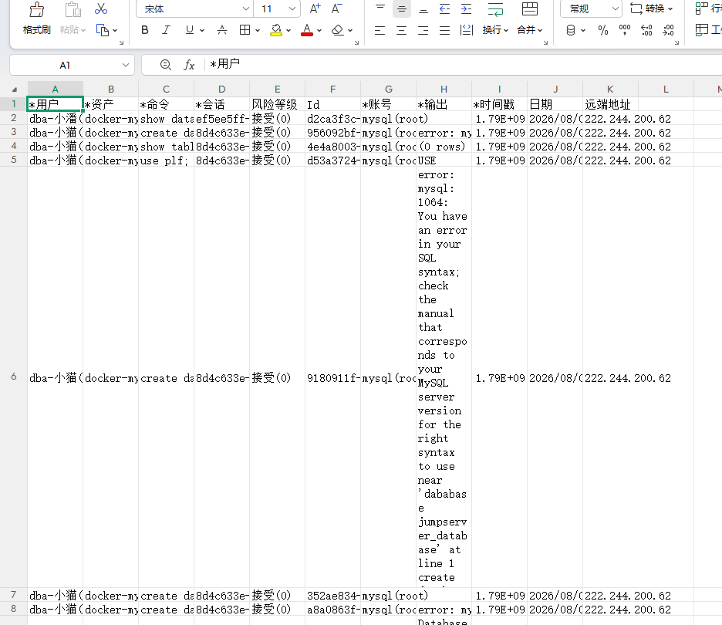Open font settings dialog launcher
Screen dimensions: 722x625
pos(356,43)
